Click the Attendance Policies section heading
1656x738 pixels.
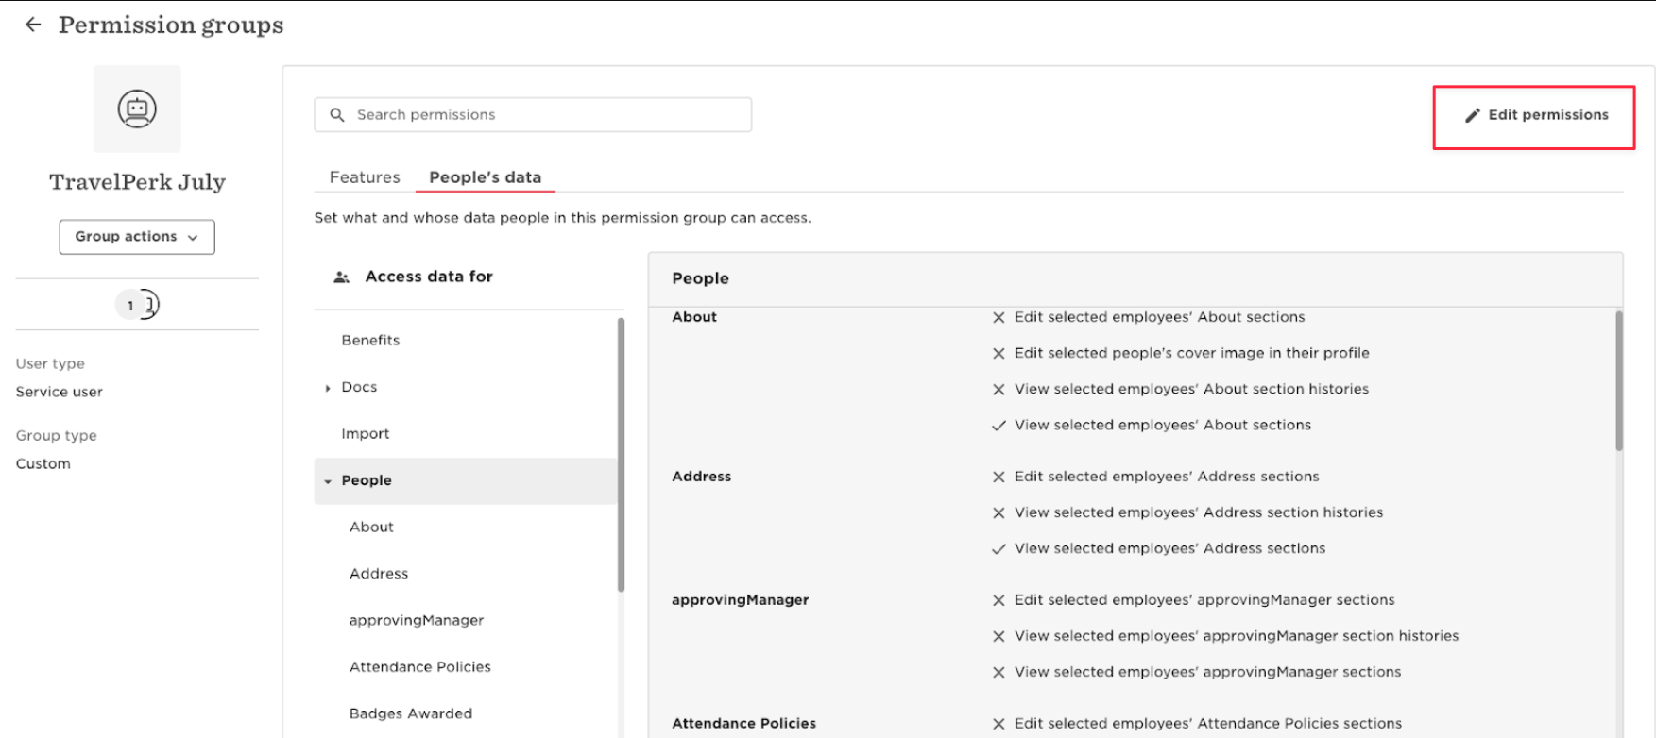click(x=743, y=724)
